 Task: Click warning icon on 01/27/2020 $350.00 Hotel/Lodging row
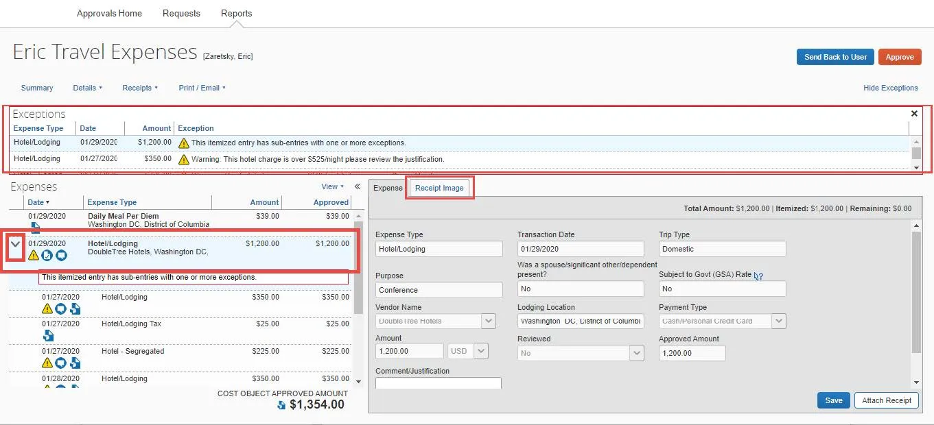(x=47, y=308)
